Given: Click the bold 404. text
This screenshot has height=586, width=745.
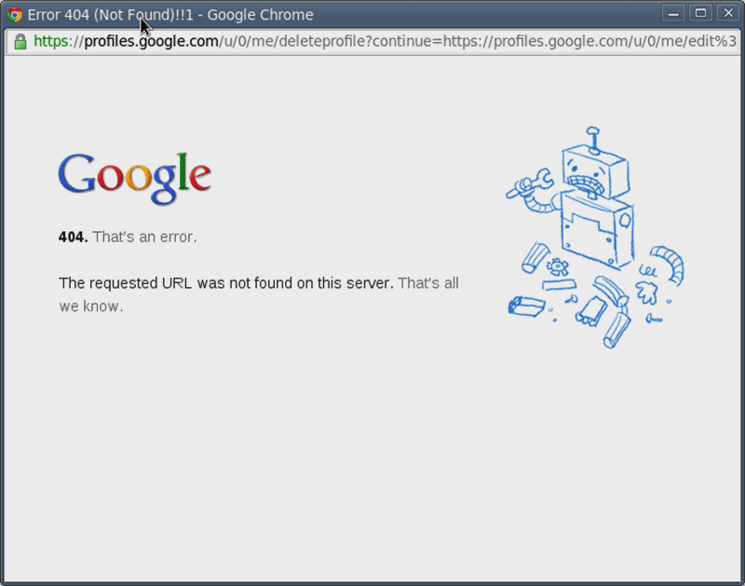Looking at the screenshot, I should click(x=74, y=237).
